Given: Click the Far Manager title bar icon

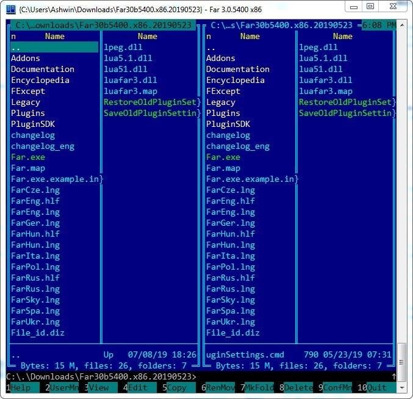Looking at the screenshot, I should pos(11,10).
